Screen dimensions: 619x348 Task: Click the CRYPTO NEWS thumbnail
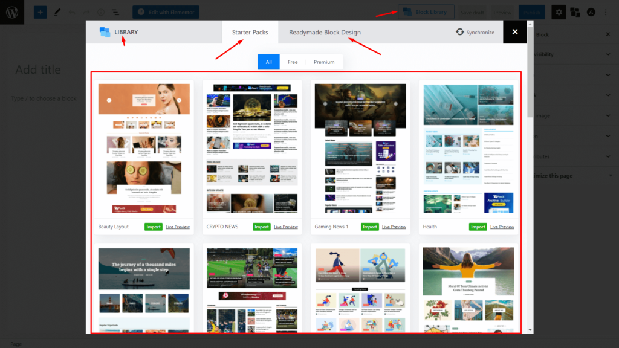coord(252,149)
